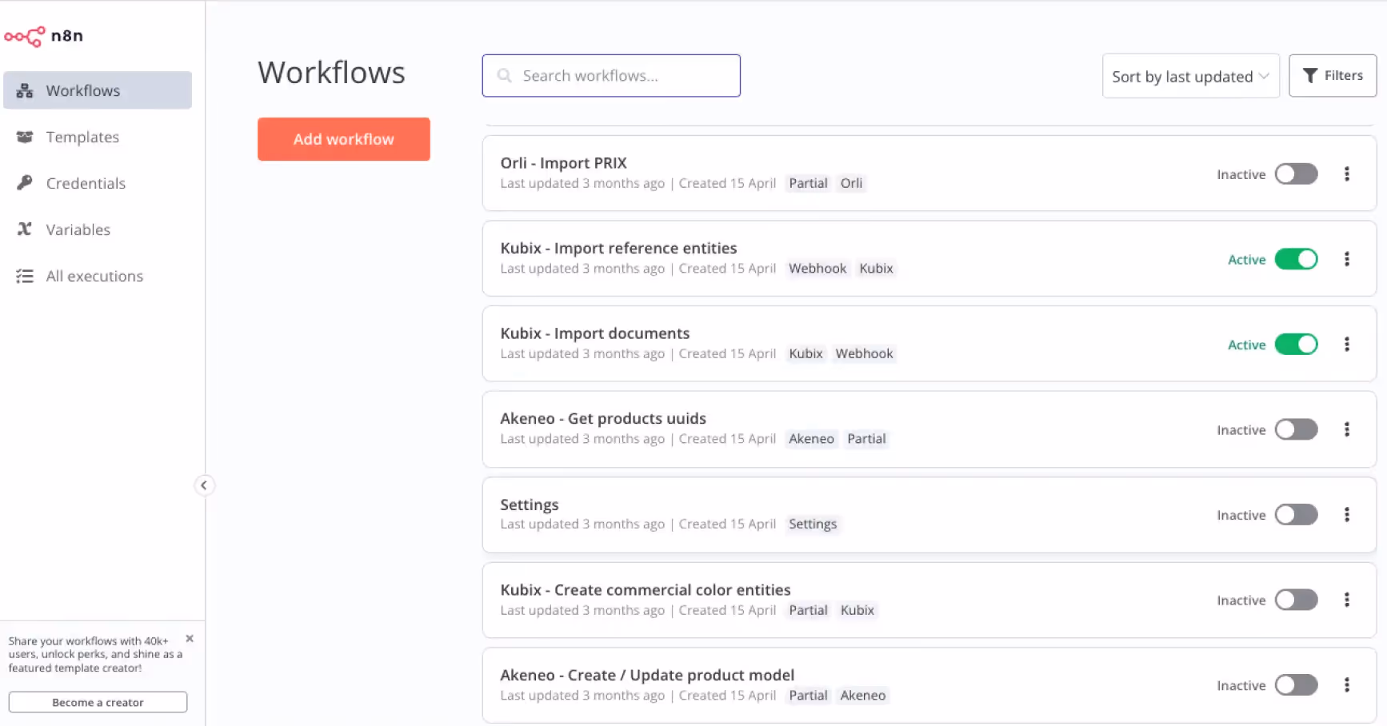The width and height of the screenshot is (1387, 726).
Task: Click the Filters button
Action: (1333, 76)
